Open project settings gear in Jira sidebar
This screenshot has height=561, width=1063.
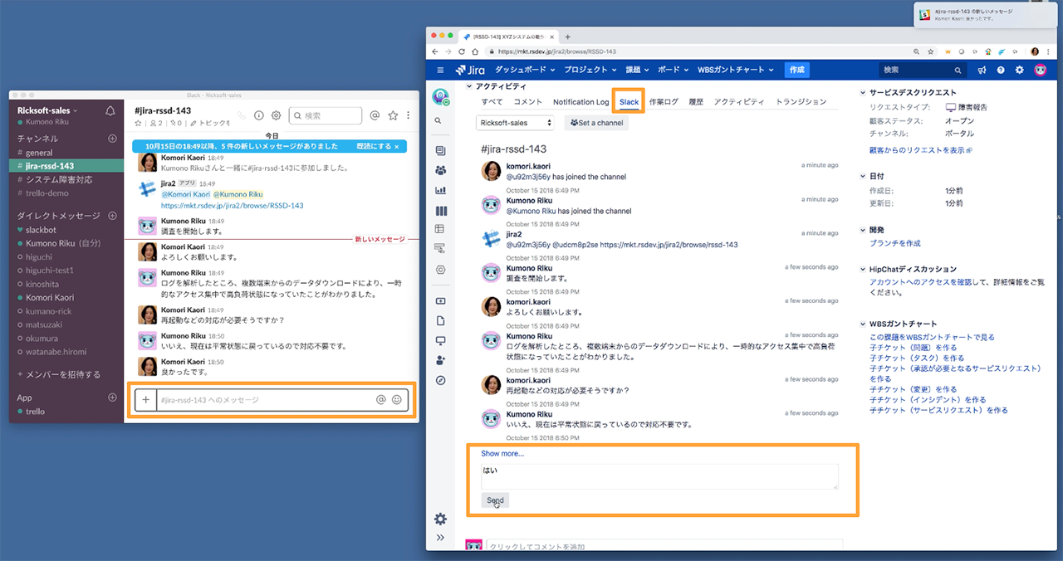(x=440, y=519)
